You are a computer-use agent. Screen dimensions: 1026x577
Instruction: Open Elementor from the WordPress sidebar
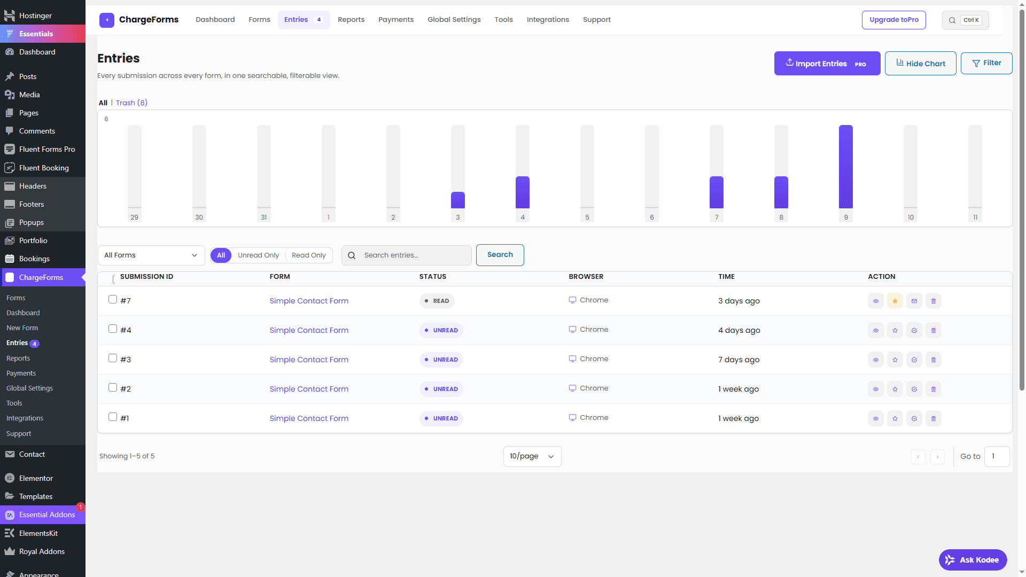43,478
